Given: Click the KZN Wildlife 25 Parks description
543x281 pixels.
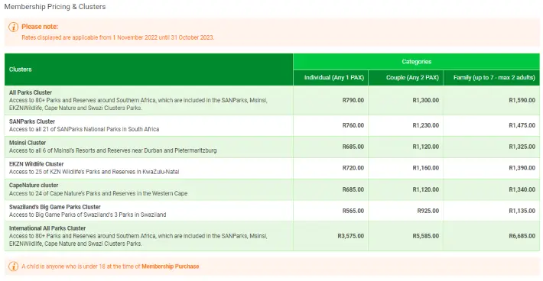Looking at the screenshot, I should click(x=94, y=172).
